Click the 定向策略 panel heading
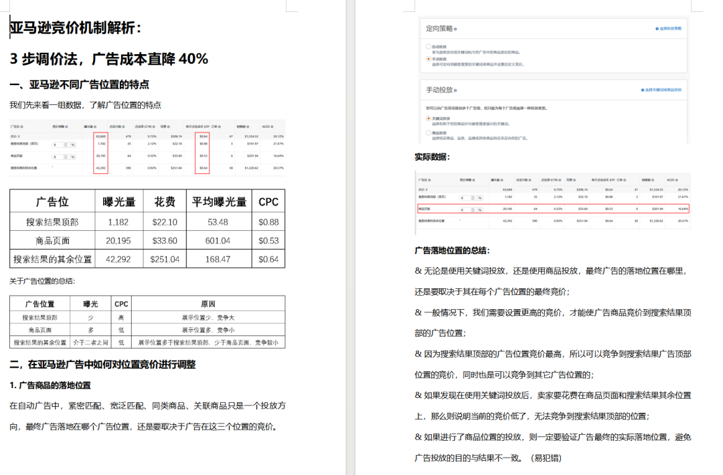The width and height of the screenshot is (723, 475). click(439, 29)
